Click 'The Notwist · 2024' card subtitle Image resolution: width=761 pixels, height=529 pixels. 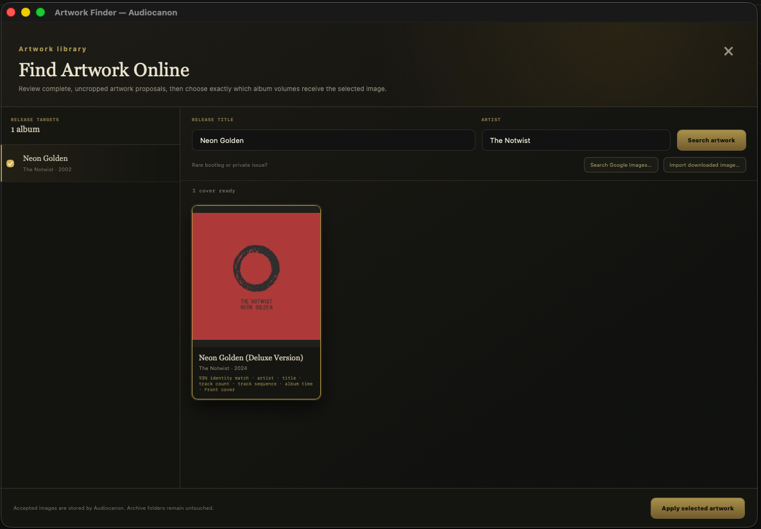[x=223, y=368]
